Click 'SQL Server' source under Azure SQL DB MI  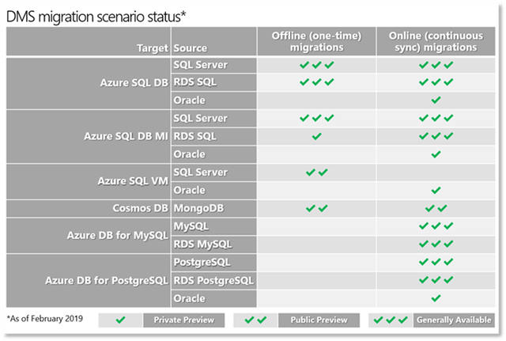coord(214,119)
